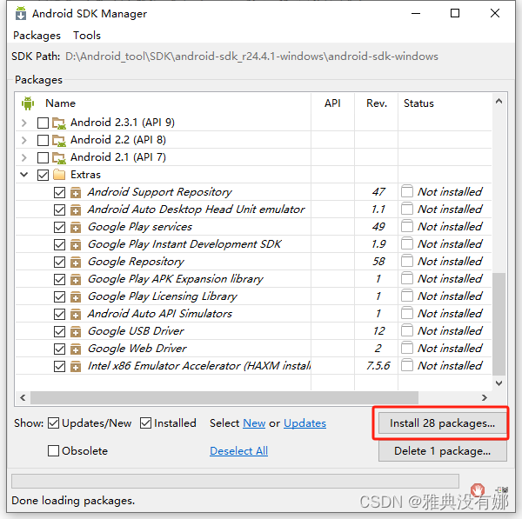This screenshot has width=522, height=519.
Task: Click package icon of Android Support Repository
Action: pos(76,192)
